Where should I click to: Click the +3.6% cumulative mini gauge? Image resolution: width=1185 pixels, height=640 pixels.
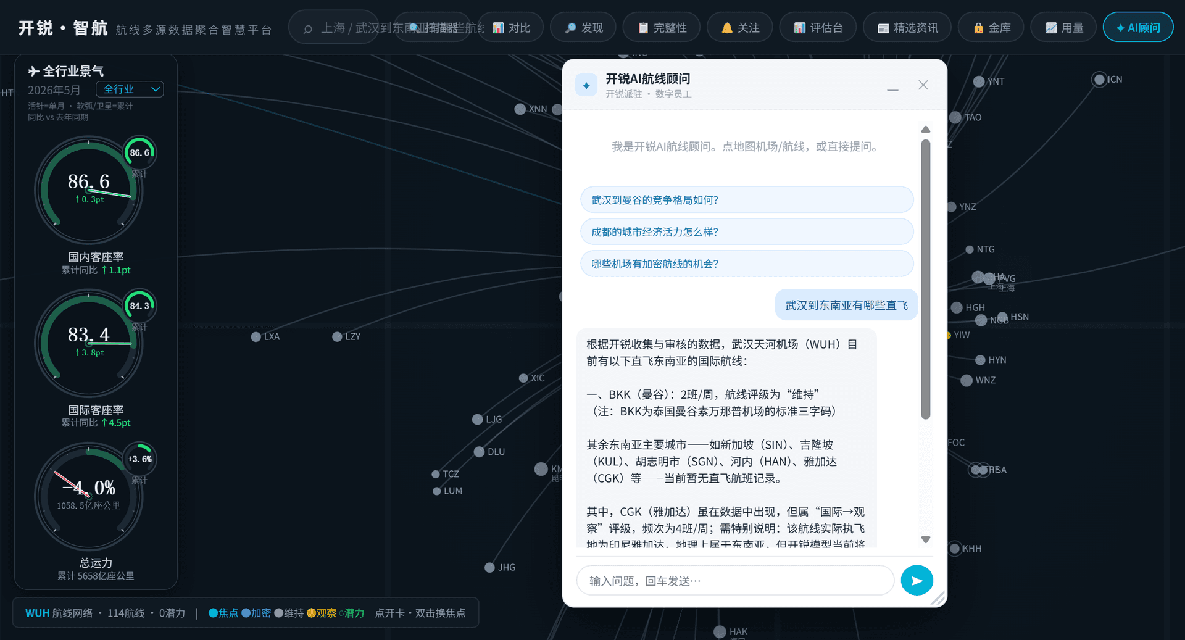[139, 459]
